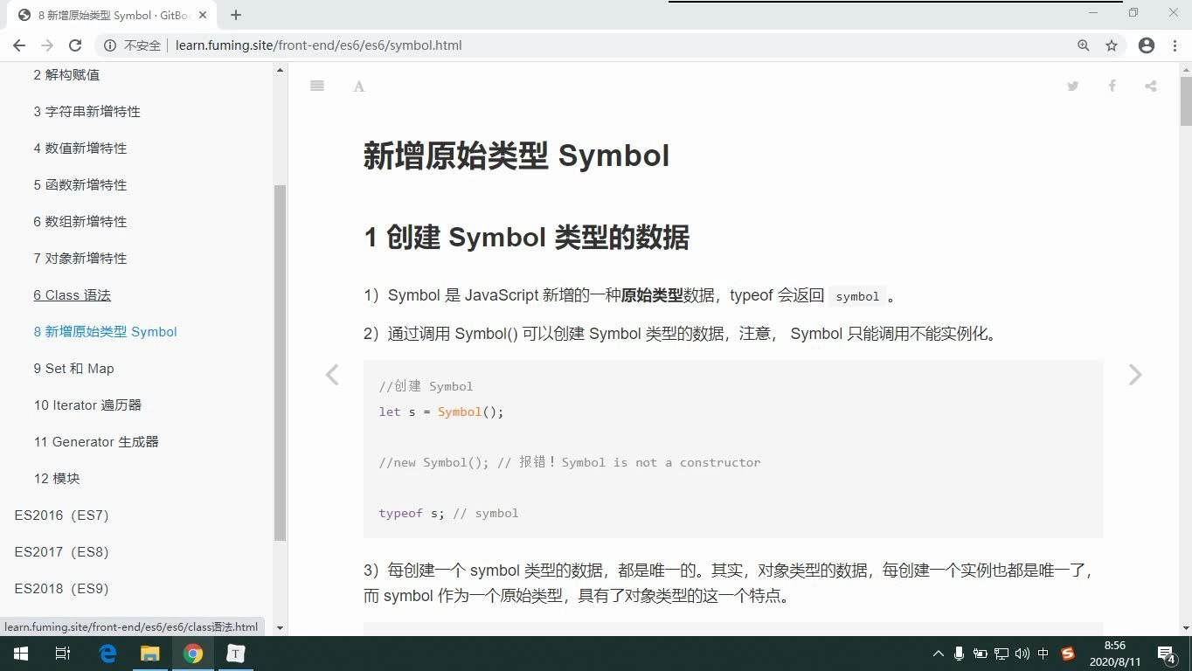This screenshot has width=1192, height=671.
Task: Open the Chrome three-dot menu
Action: point(1175,45)
